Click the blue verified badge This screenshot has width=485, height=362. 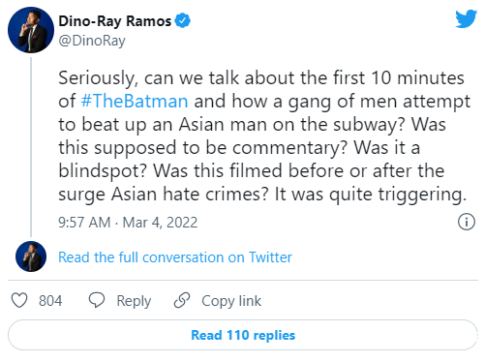[x=182, y=21]
